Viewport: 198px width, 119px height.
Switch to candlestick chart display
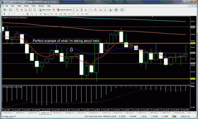pyautogui.click(x=81, y=10)
